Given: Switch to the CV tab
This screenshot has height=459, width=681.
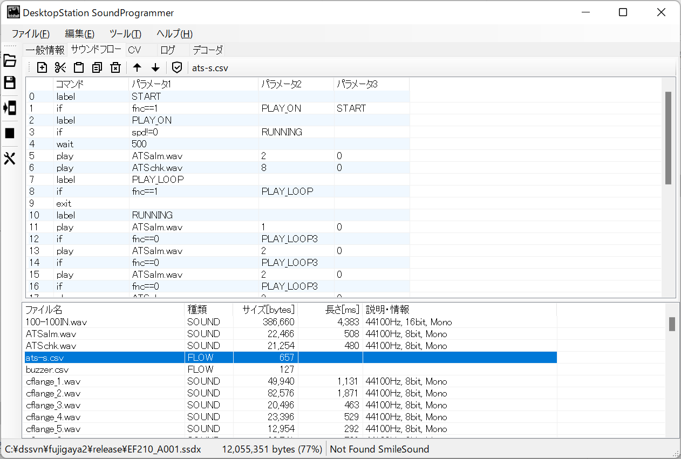Looking at the screenshot, I should point(134,50).
